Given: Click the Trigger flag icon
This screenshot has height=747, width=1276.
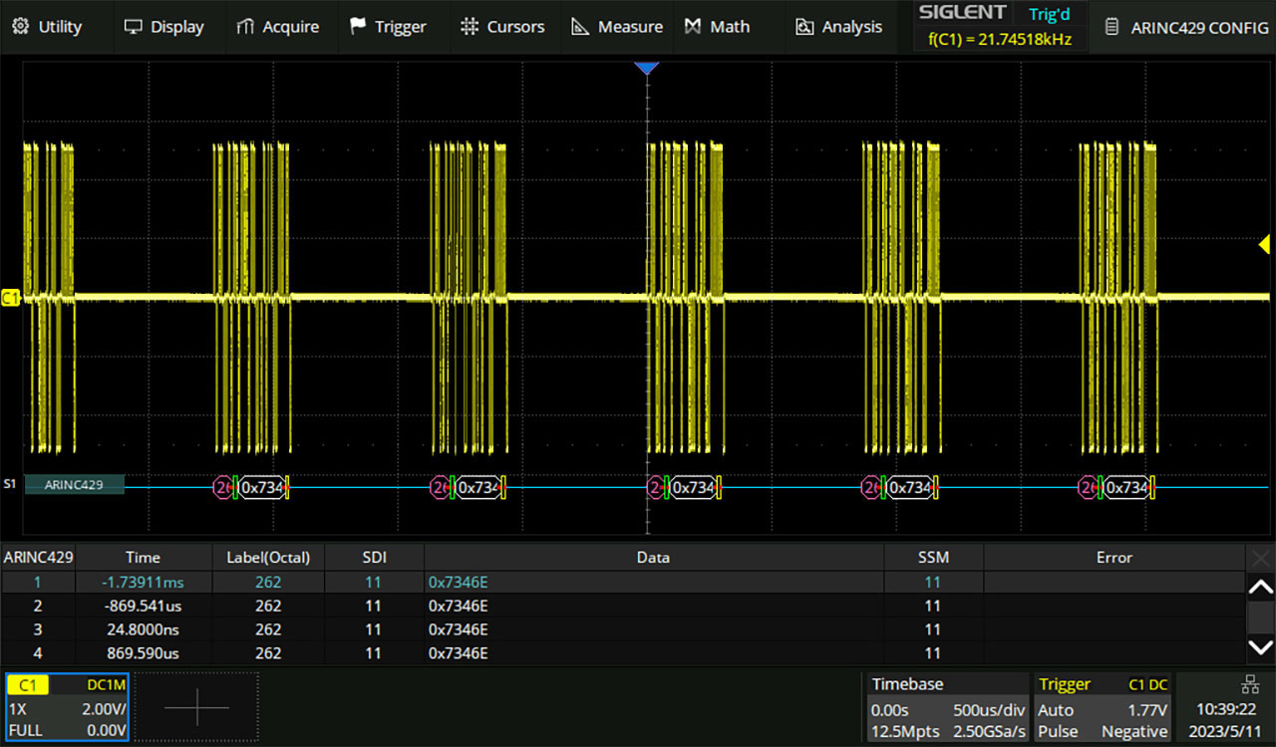Looking at the screenshot, I should click(x=356, y=25).
